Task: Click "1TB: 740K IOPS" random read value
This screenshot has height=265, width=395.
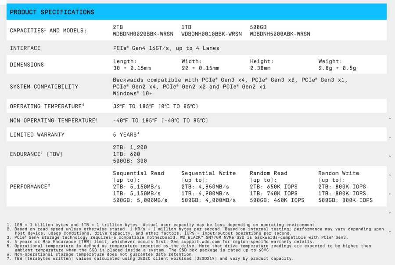Action: tap(273, 194)
